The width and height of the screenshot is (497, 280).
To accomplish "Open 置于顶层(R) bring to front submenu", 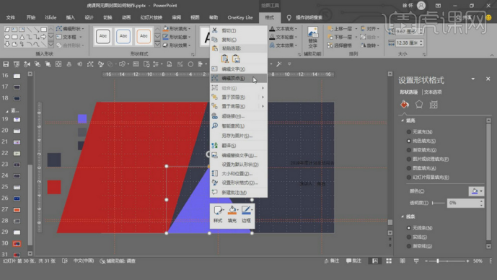I will [x=239, y=97].
